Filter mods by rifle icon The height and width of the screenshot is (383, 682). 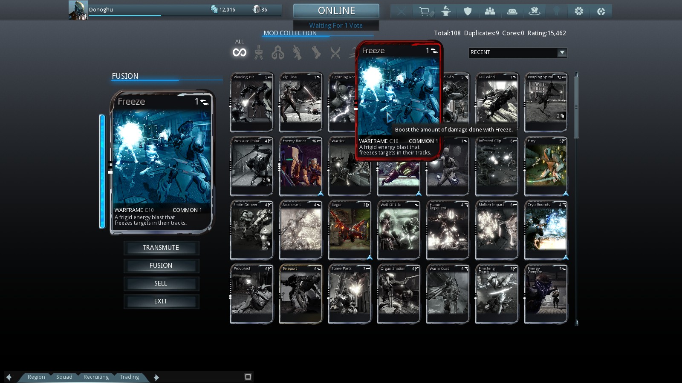pos(297,53)
